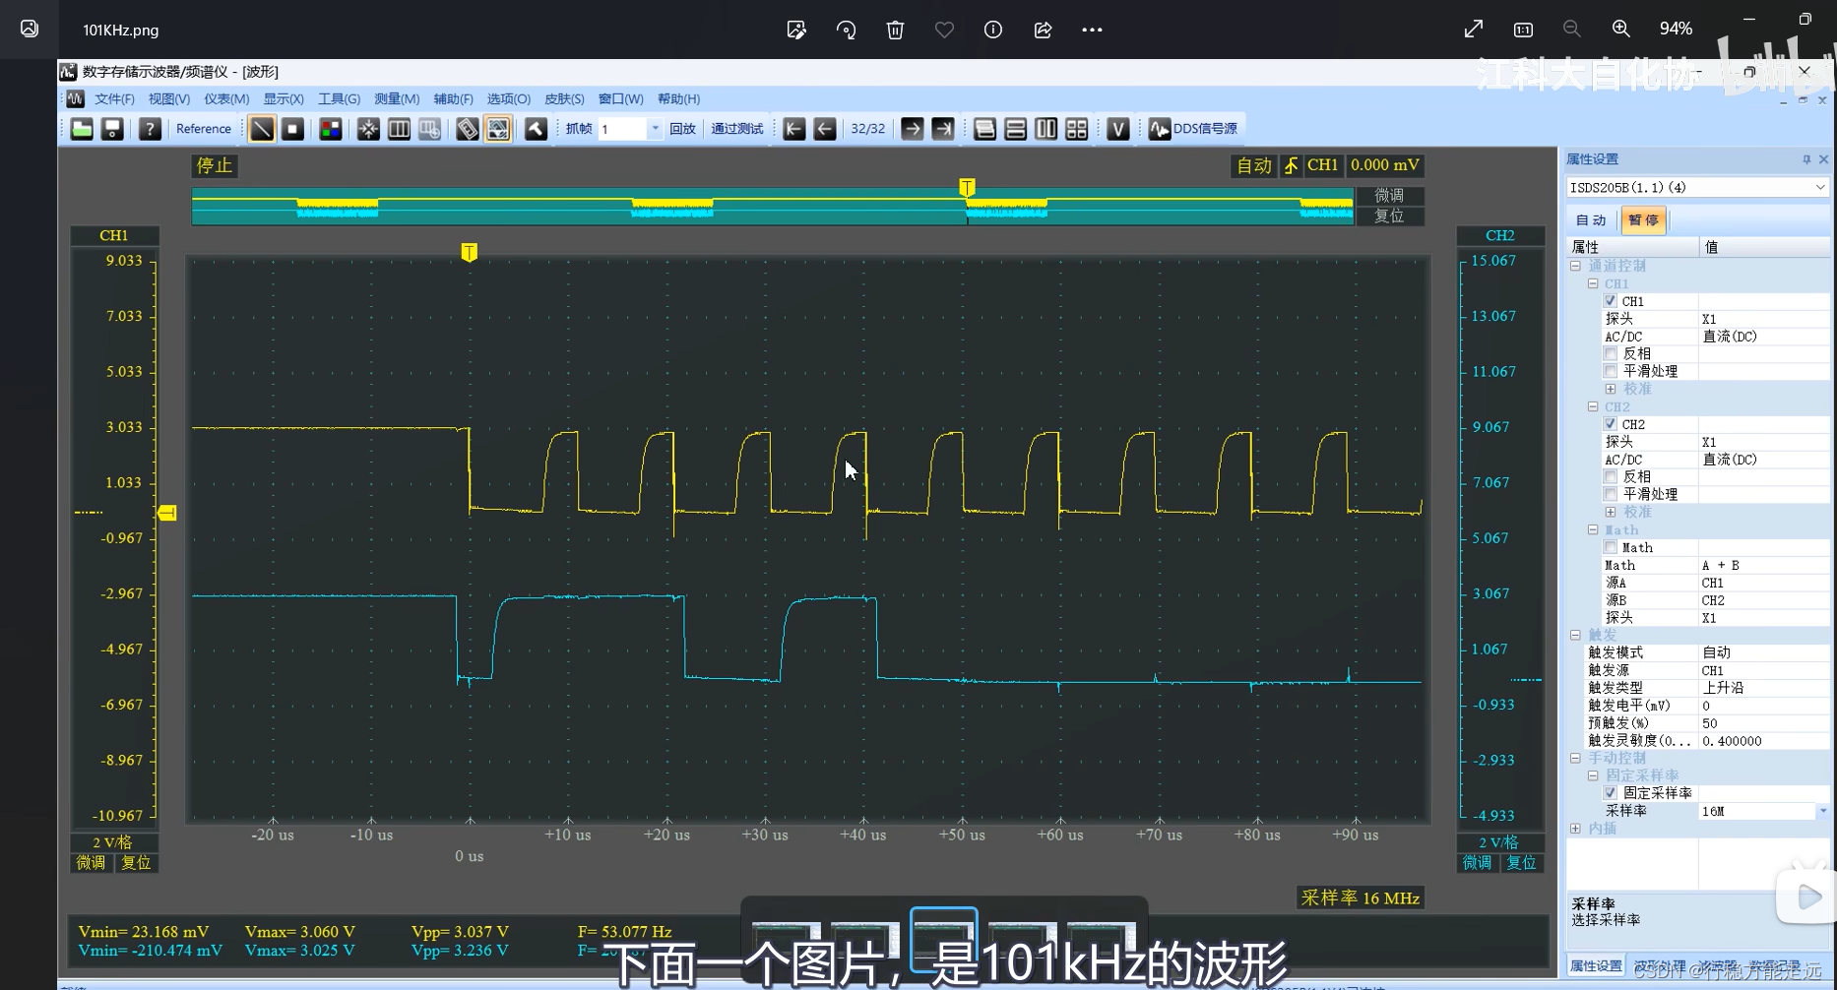Click the V voltage toolbar icon

click(1117, 129)
